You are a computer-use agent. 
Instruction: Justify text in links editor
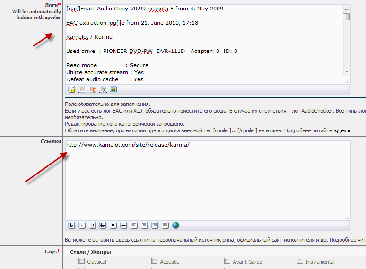[165, 226]
